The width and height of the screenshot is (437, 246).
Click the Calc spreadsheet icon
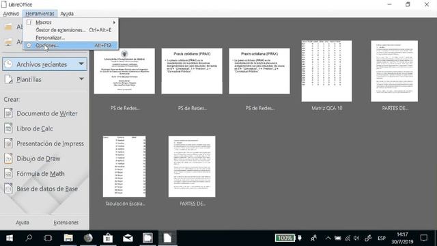[8, 128]
